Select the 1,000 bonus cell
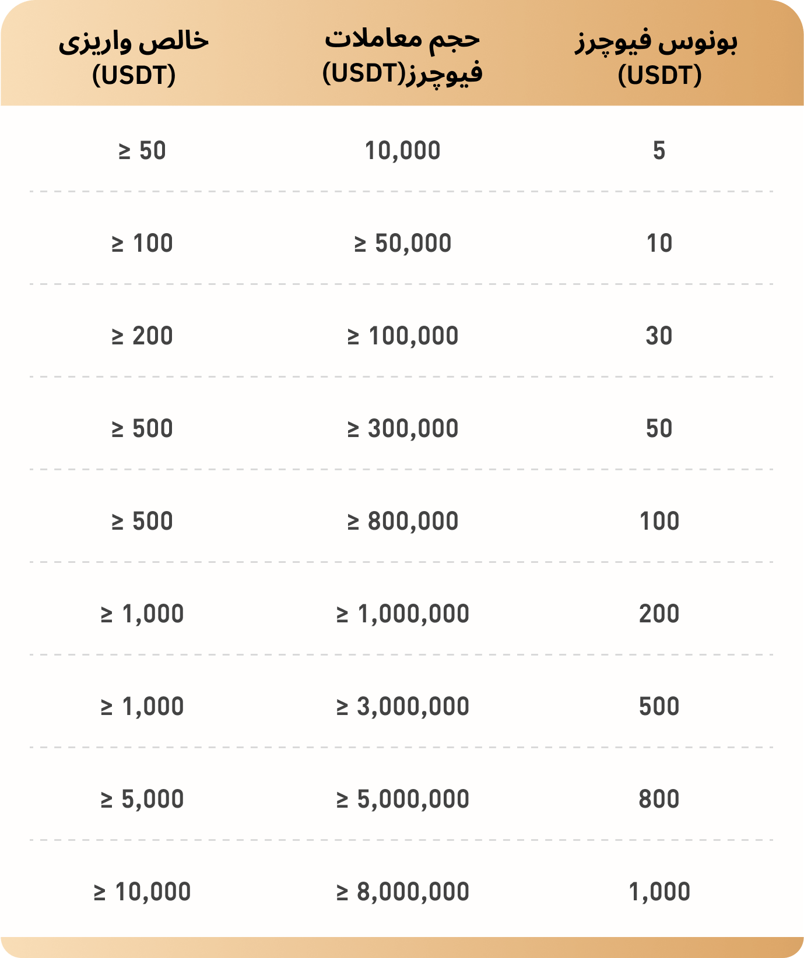Image resolution: width=804 pixels, height=958 pixels. point(659,892)
